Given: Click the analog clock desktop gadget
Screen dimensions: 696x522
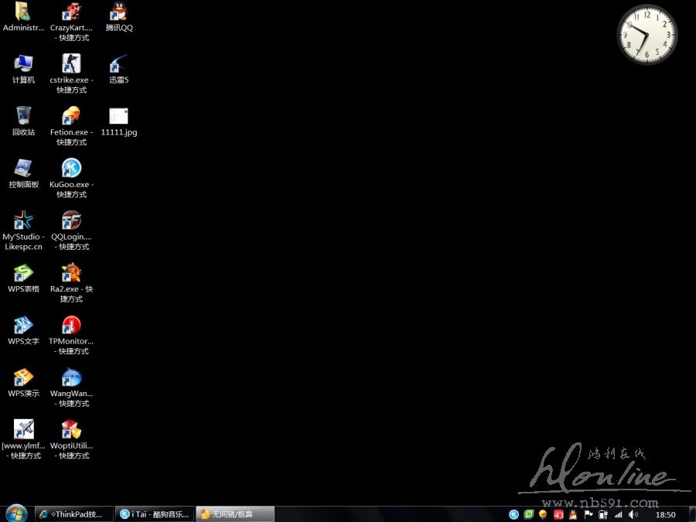Looking at the screenshot, I should point(647,35).
